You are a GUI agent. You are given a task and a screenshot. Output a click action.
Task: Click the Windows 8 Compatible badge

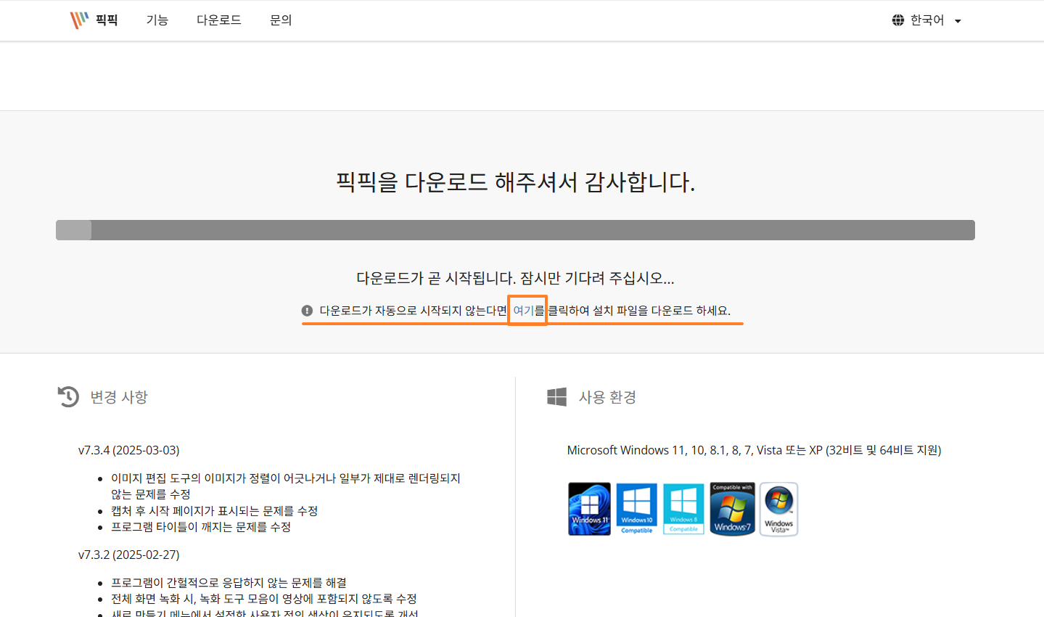point(683,509)
